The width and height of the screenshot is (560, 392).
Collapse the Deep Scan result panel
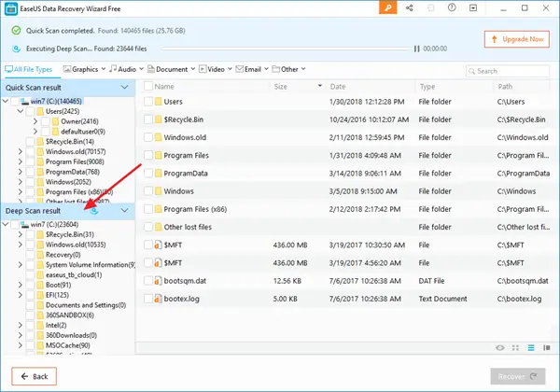pyautogui.click(x=125, y=211)
